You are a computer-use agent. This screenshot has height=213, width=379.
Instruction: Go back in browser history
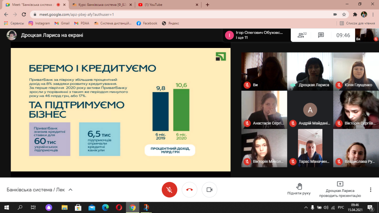tap(6, 15)
